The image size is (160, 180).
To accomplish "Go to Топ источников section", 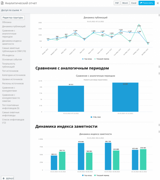I will tap(10, 71).
